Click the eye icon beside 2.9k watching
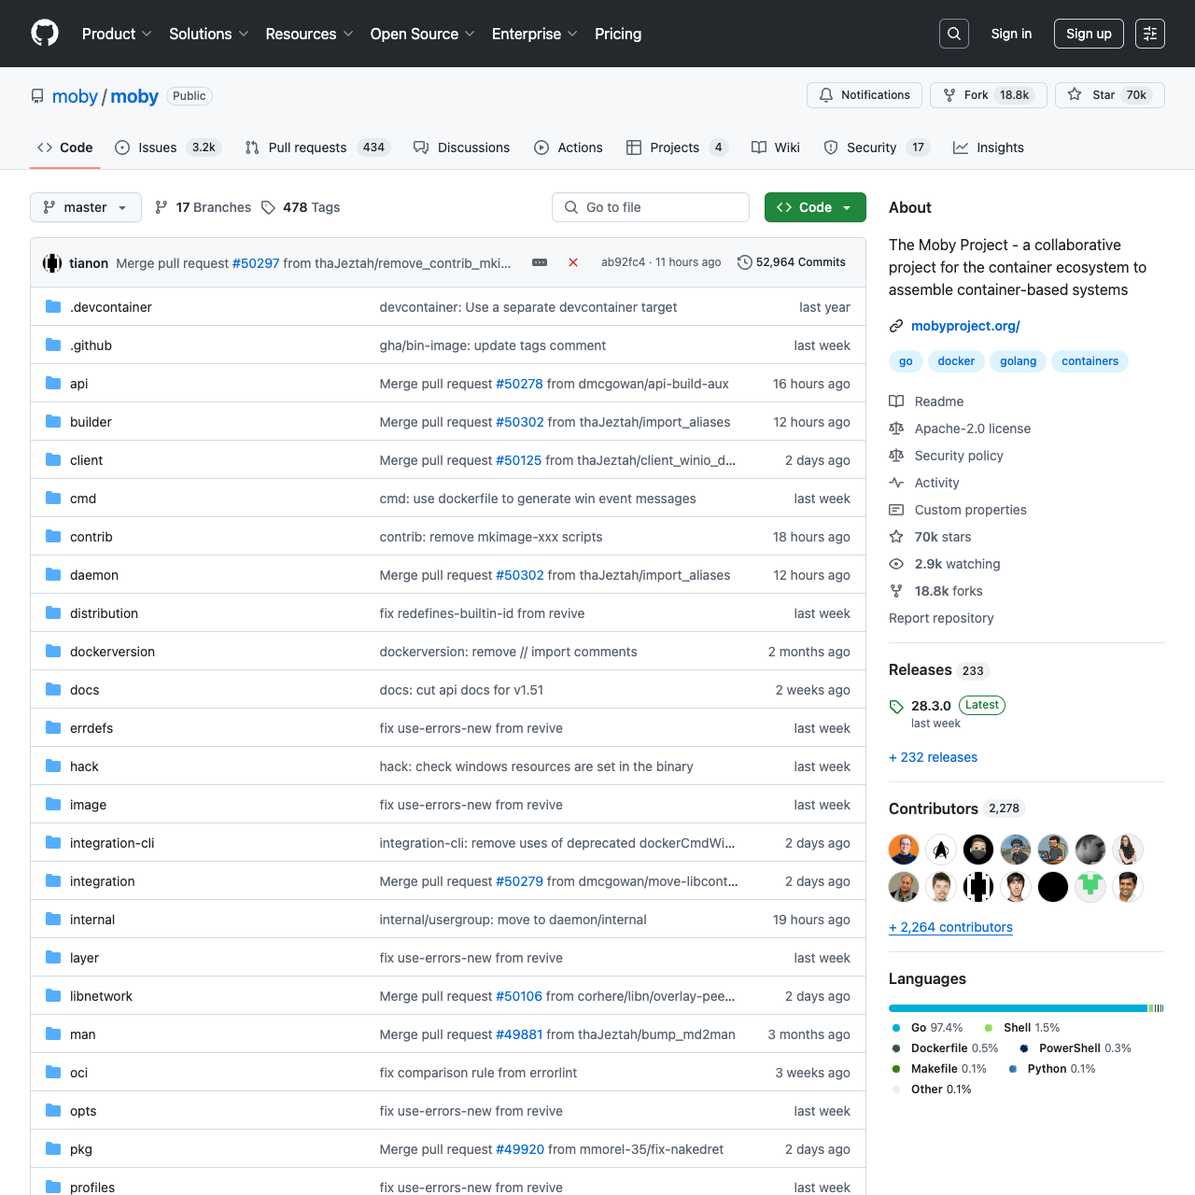Screen dimensions: 1195x1195 (x=896, y=564)
